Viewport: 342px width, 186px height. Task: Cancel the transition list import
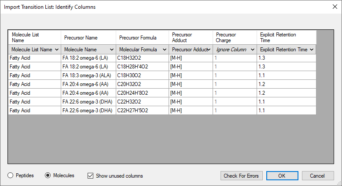pos(318,175)
